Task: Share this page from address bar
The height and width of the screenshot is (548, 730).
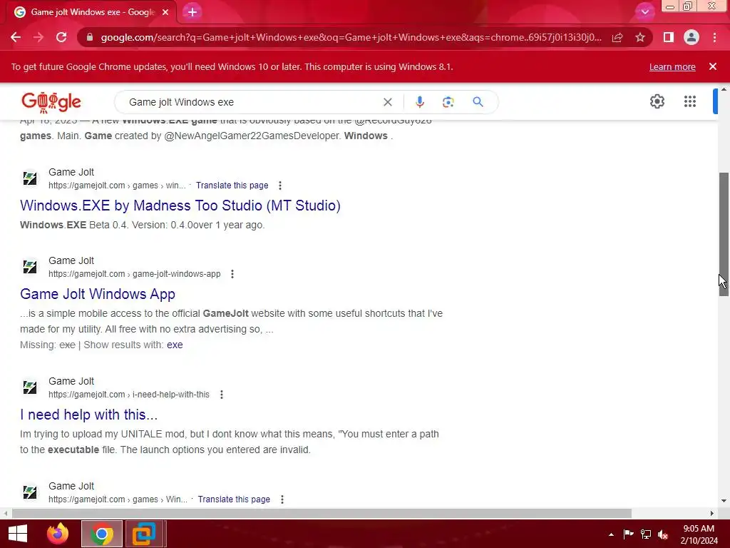Action: (617, 37)
